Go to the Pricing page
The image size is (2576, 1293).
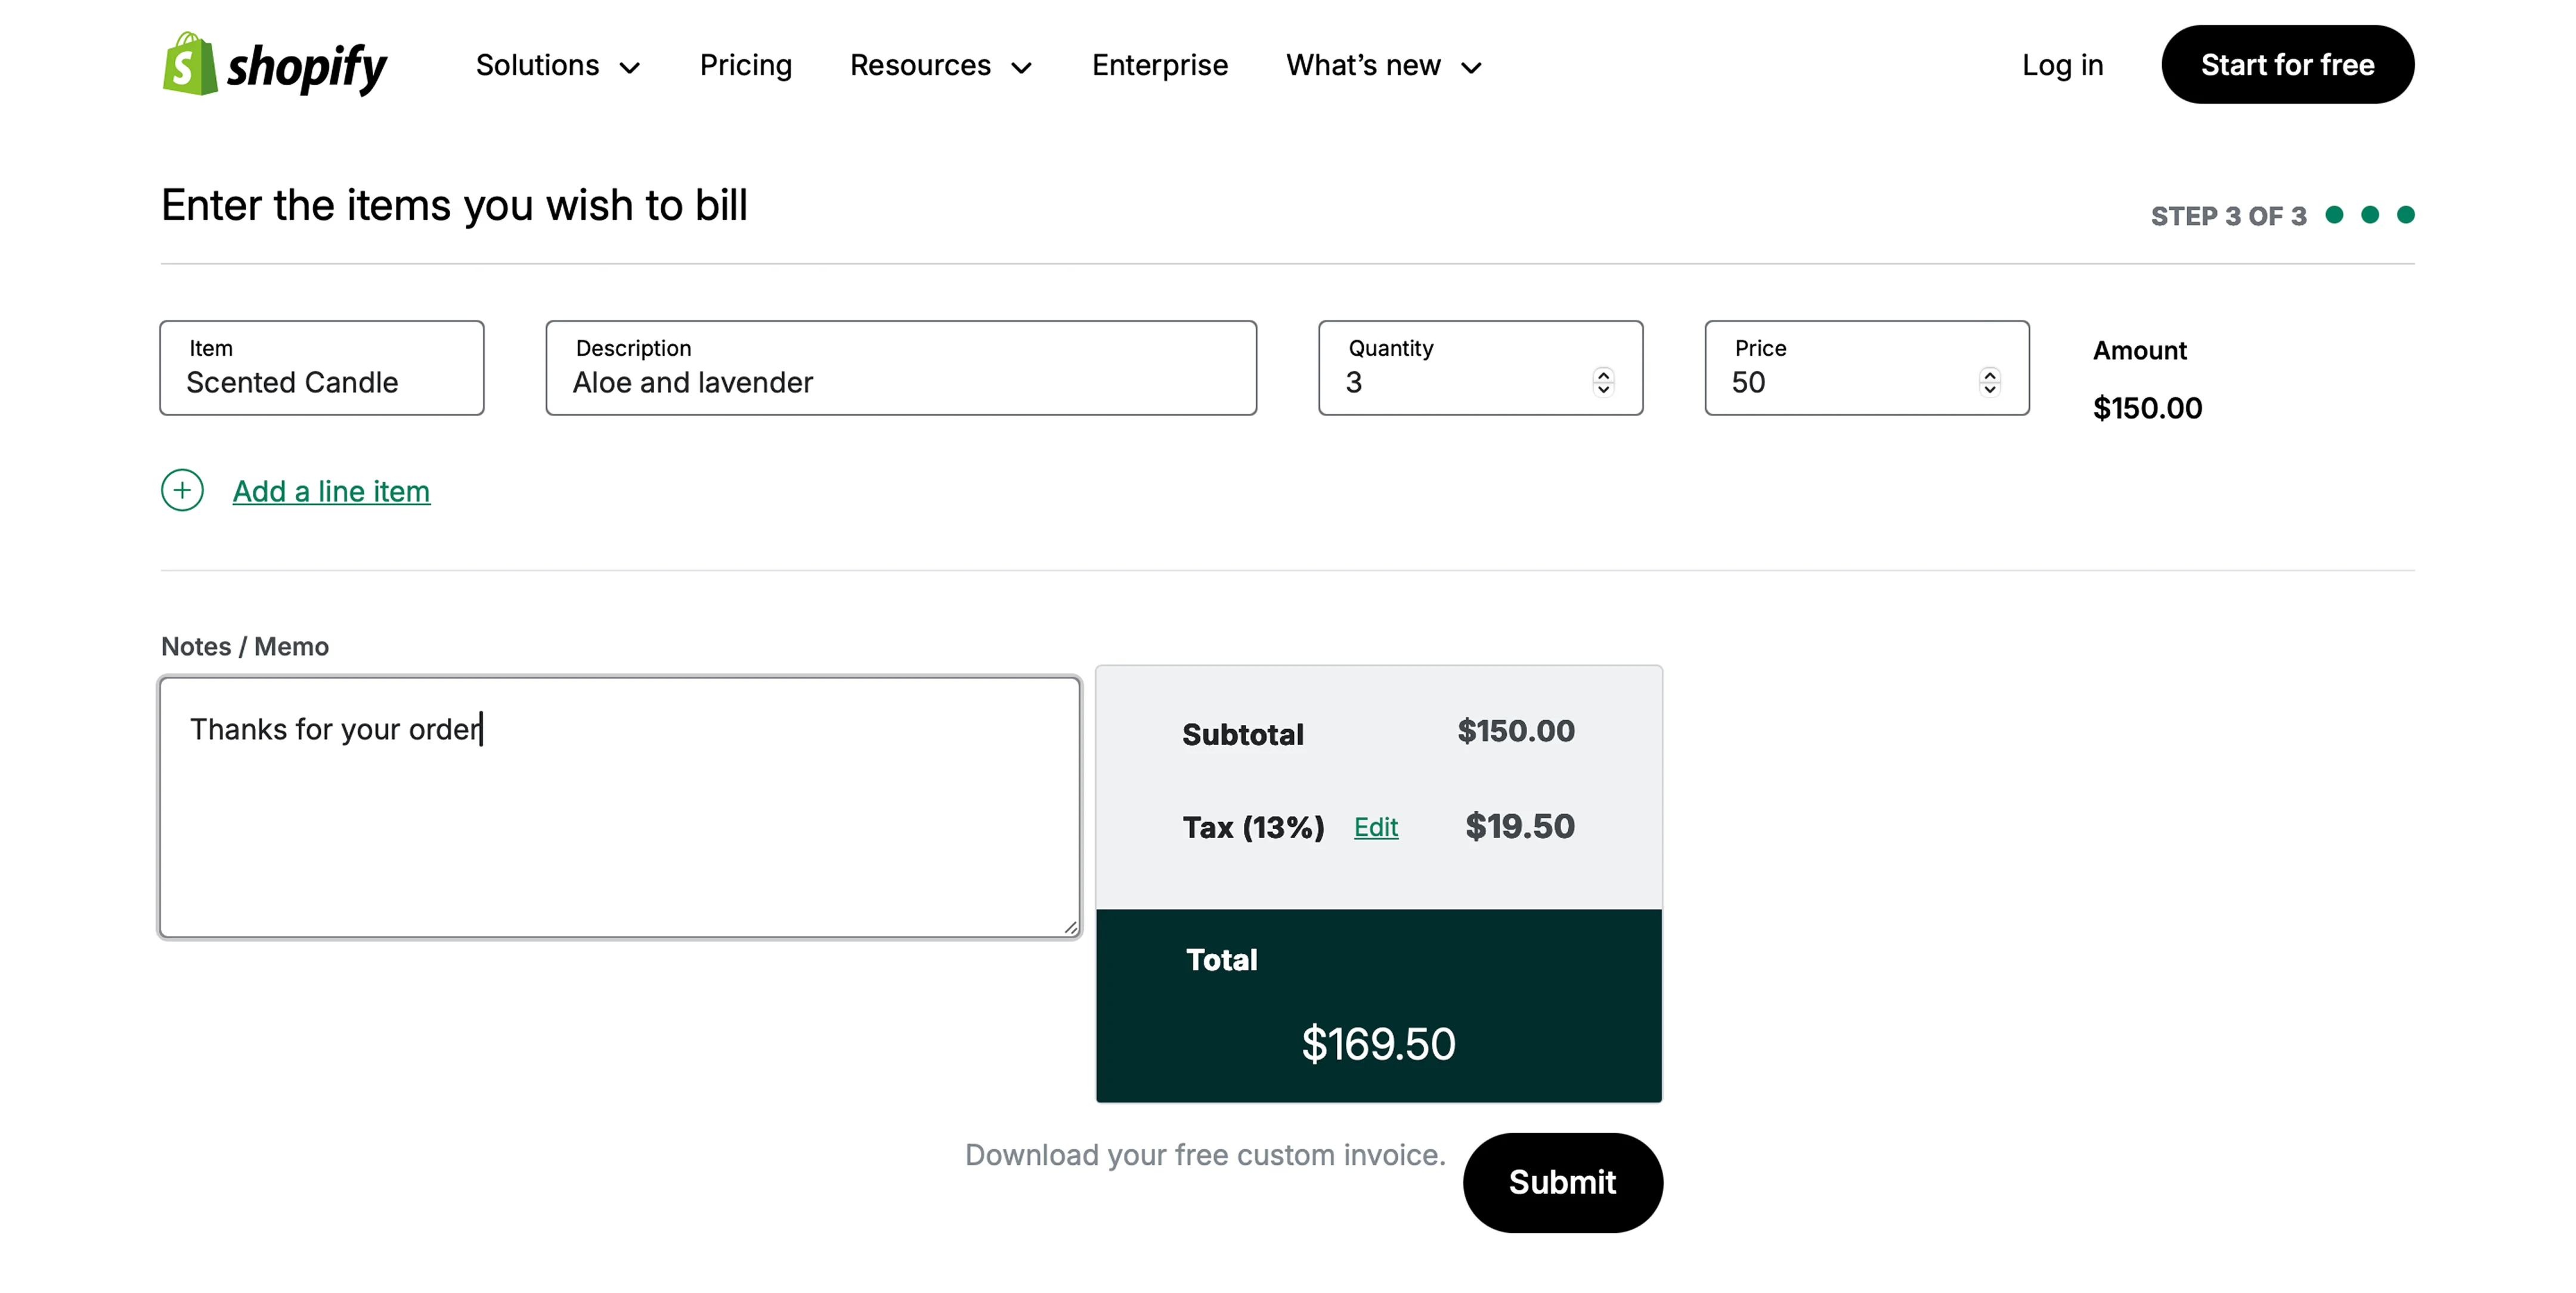tap(745, 66)
